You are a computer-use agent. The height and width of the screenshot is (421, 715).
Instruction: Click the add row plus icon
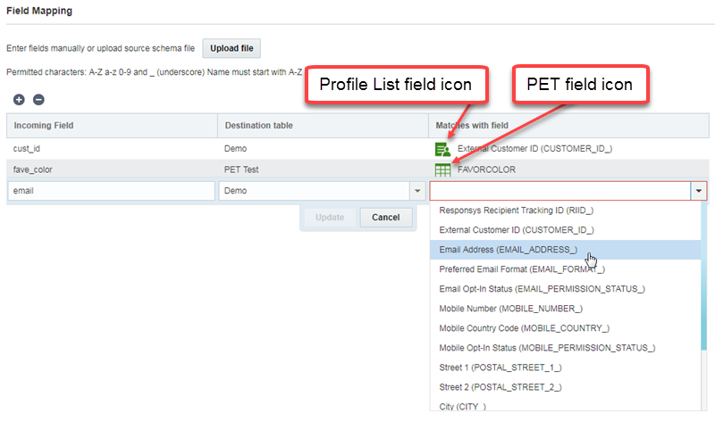pyautogui.click(x=20, y=100)
